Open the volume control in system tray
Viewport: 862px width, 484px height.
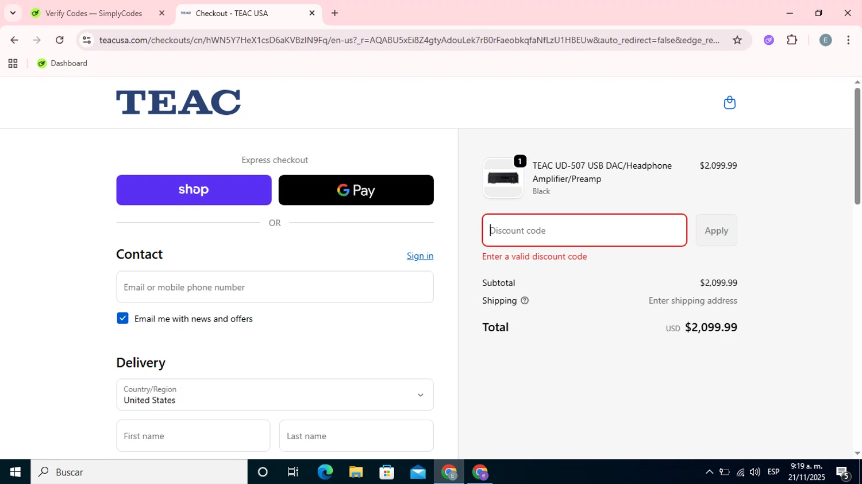point(755,472)
